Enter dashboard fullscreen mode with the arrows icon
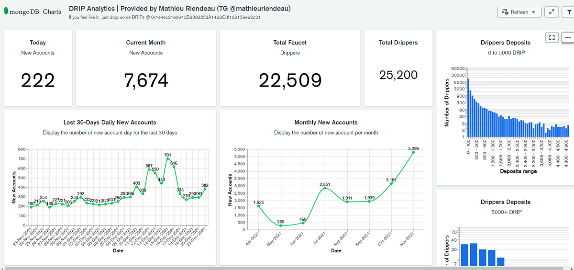This screenshot has width=574, height=270. [x=552, y=12]
